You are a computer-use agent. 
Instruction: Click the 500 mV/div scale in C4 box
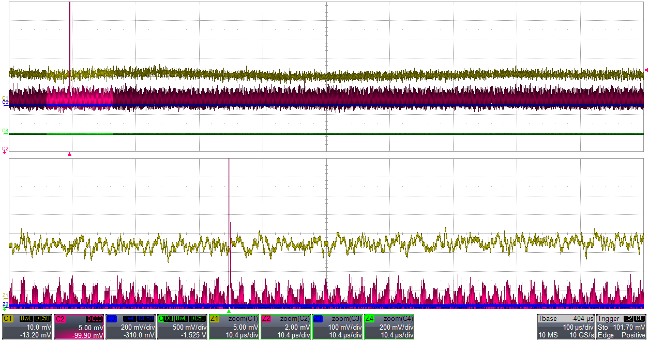point(189,327)
